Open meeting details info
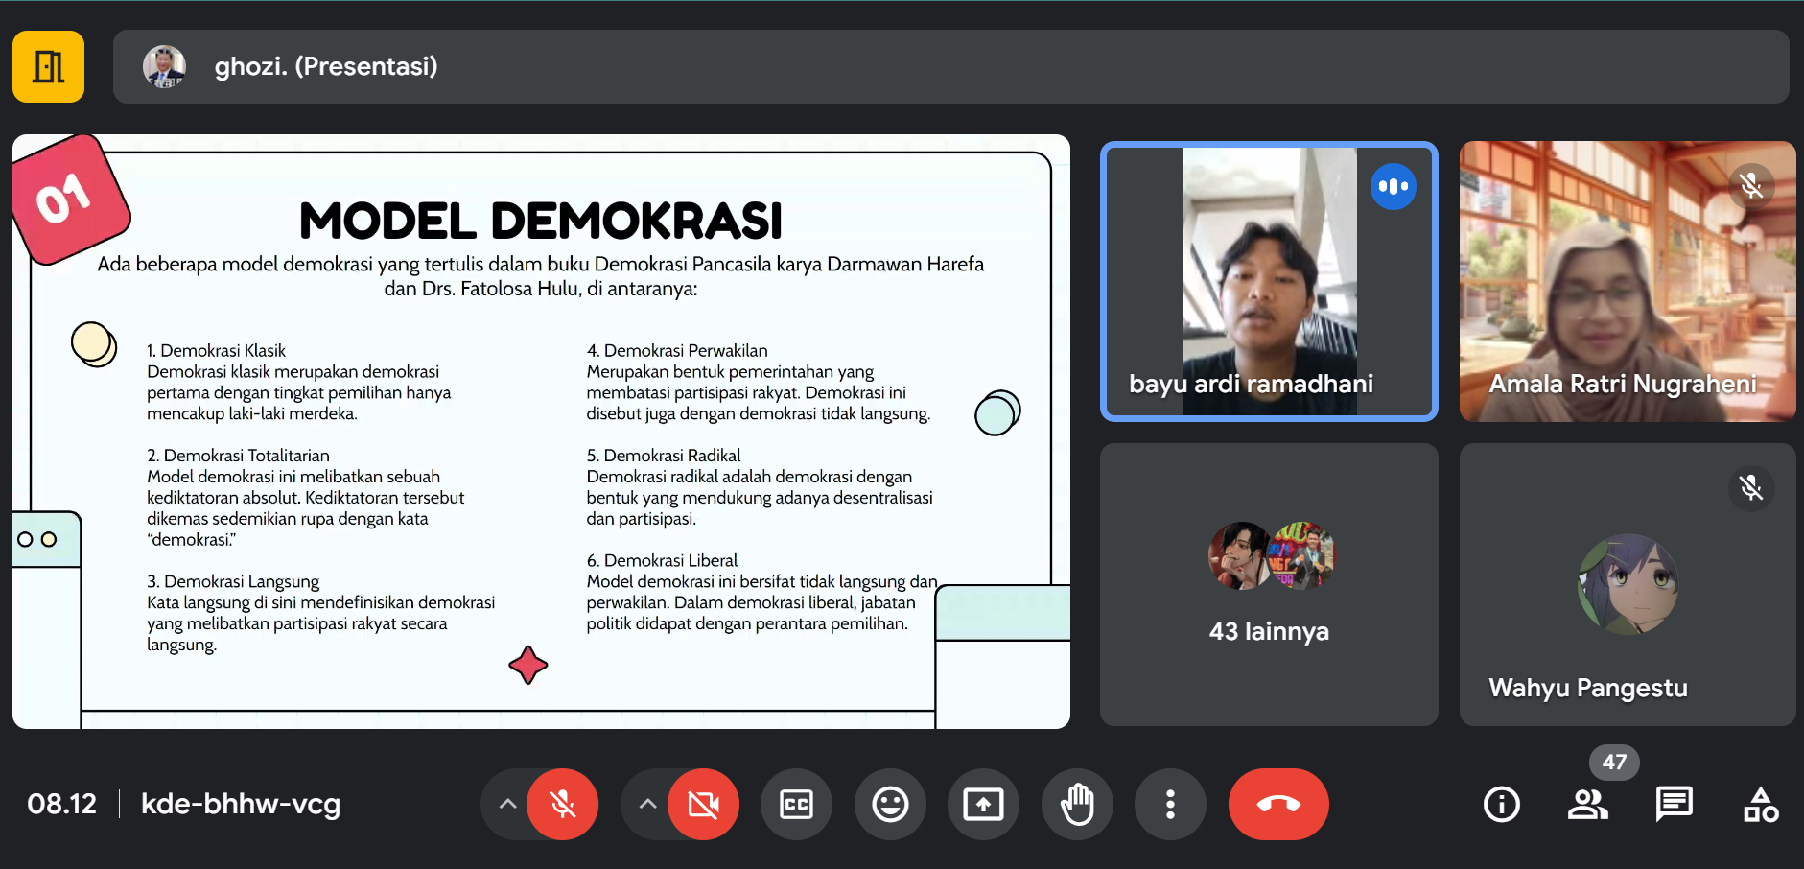The image size is (1804, 869). pos(1501,804)
